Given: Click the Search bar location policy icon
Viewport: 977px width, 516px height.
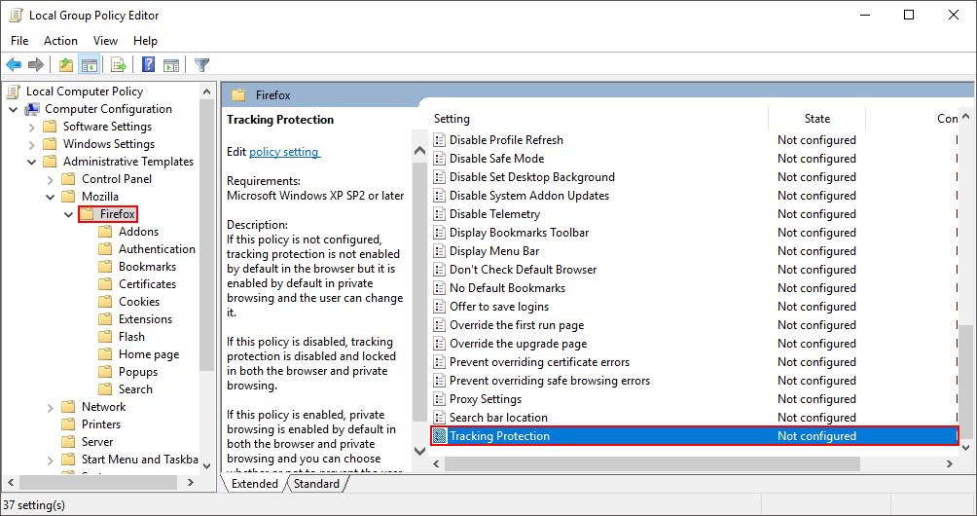Looking at the screenshot, I should [439, 418].
